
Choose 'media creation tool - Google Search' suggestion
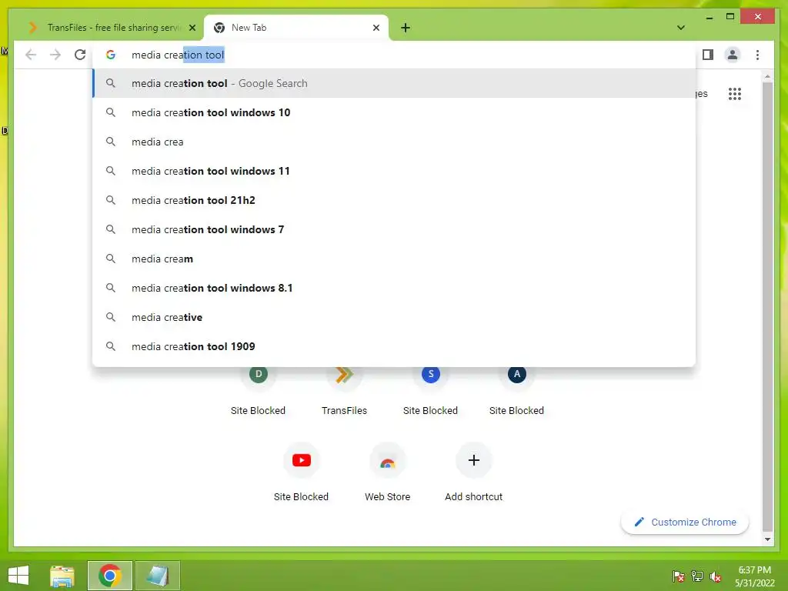pyautogui.click(x=395, y=83)
